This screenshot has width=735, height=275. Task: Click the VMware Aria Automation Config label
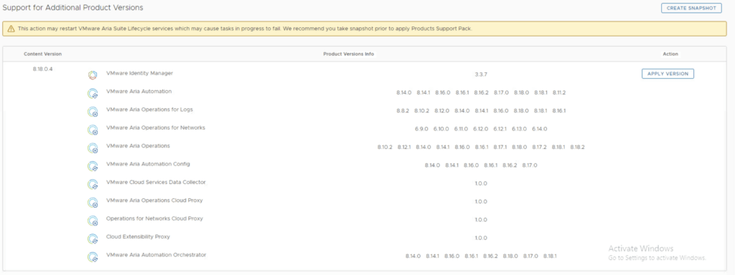point(148,164)
